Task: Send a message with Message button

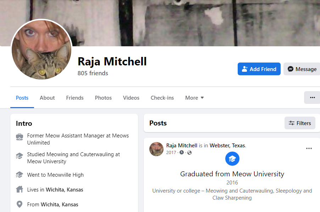Action: (302, 69)
